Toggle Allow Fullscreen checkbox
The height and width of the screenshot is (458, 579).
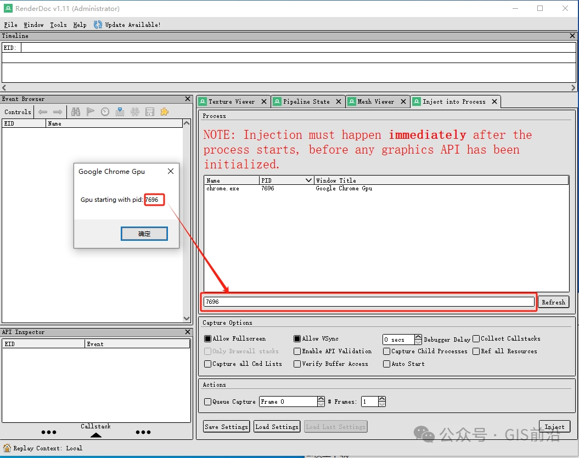tap(208, 338)
